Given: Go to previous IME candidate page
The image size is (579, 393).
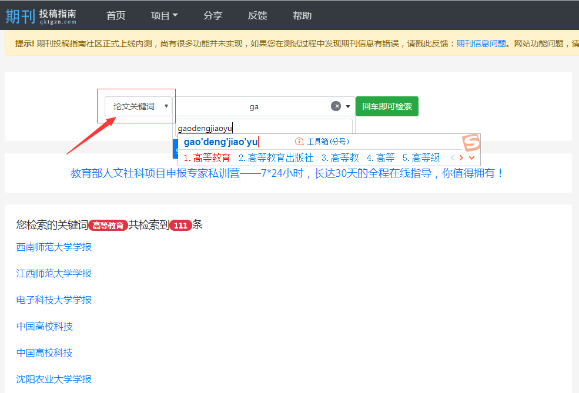Looking at the screenshot, I should (453, 157).
